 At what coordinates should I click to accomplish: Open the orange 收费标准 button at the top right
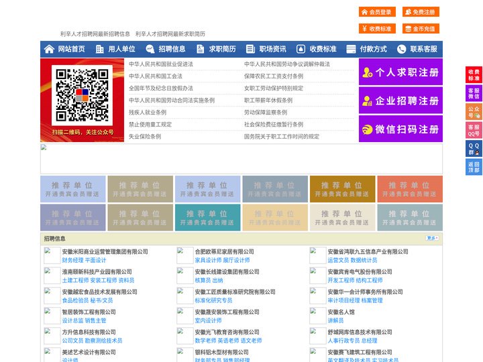(377, 29)
